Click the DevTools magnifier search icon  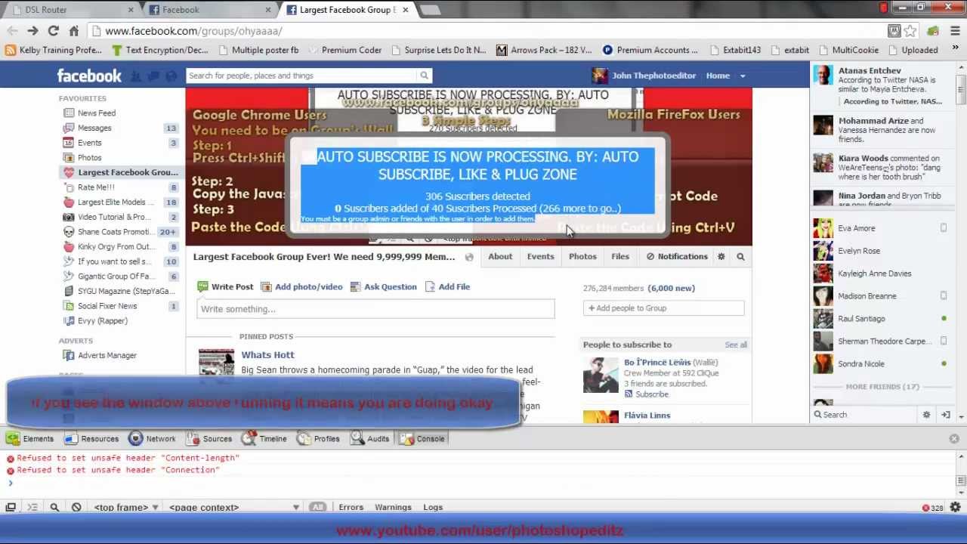54,507
